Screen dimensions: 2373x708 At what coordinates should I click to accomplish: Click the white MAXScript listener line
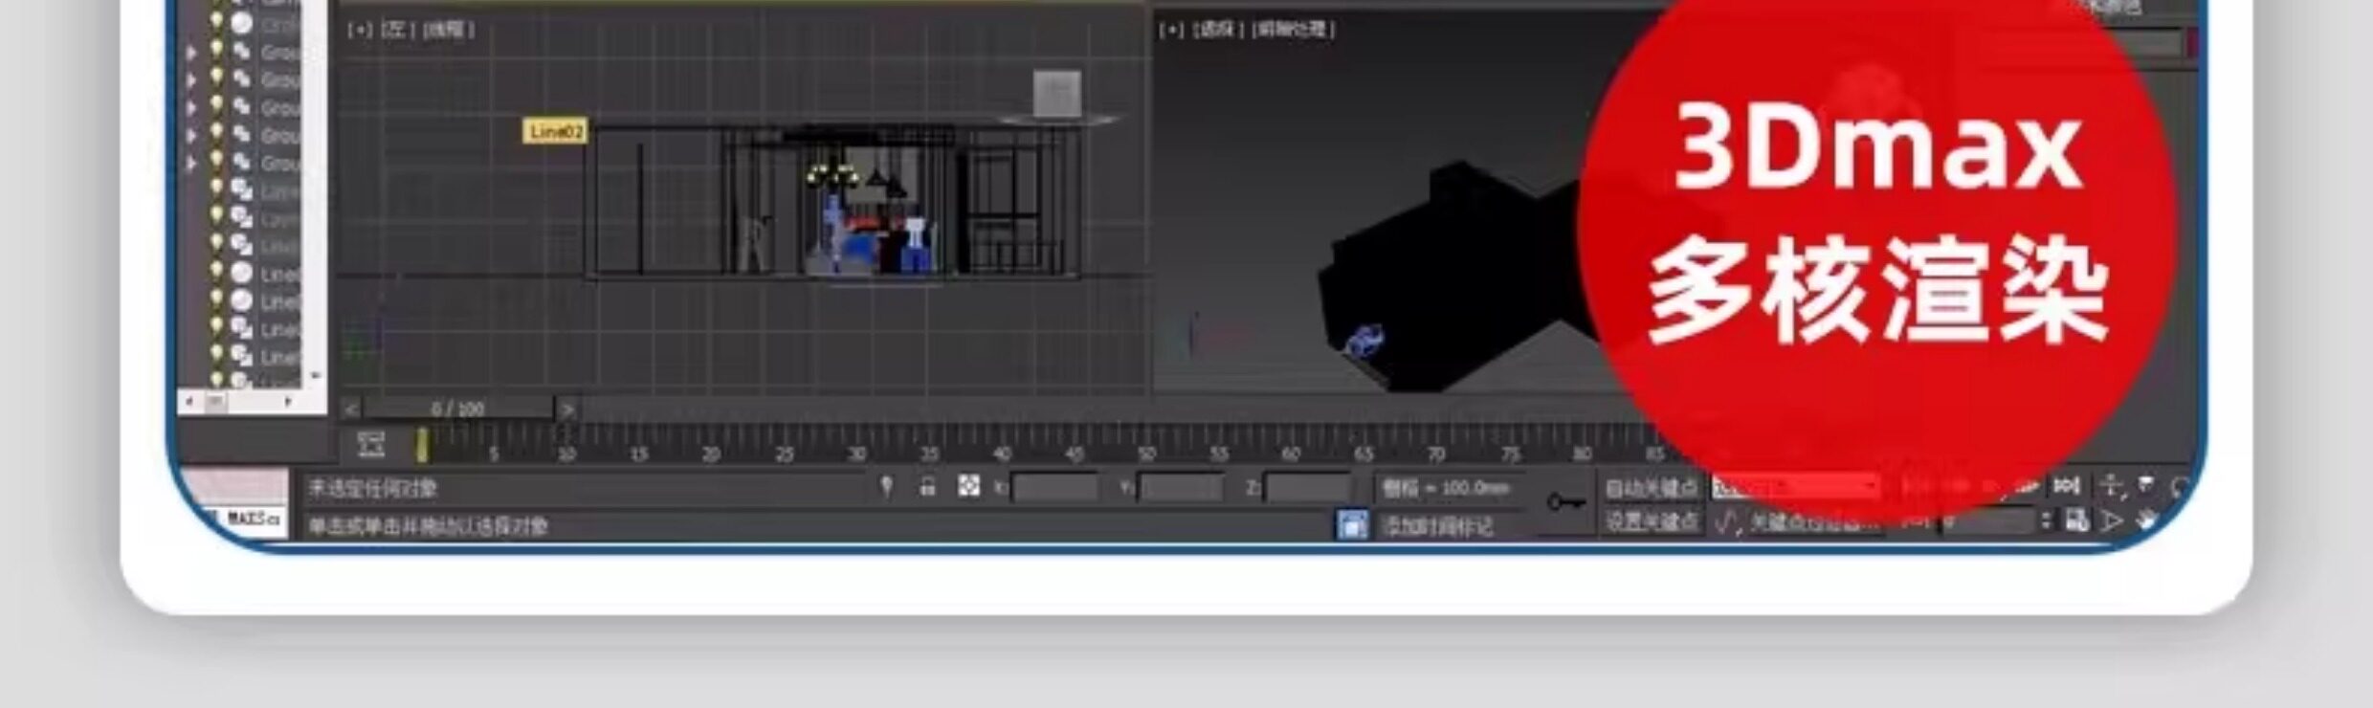(x=244, y=521)
